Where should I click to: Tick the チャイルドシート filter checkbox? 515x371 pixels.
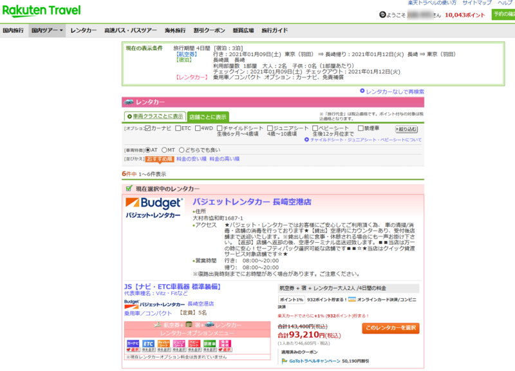220,128
